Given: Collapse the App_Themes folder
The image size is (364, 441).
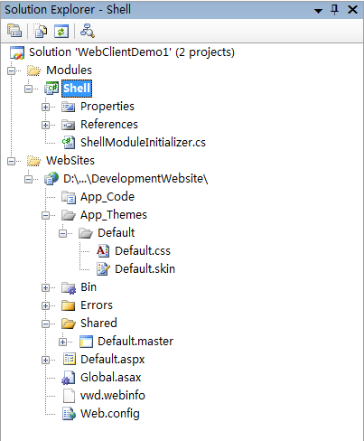Looking at the screenshot, I should (x=46, y=216).
